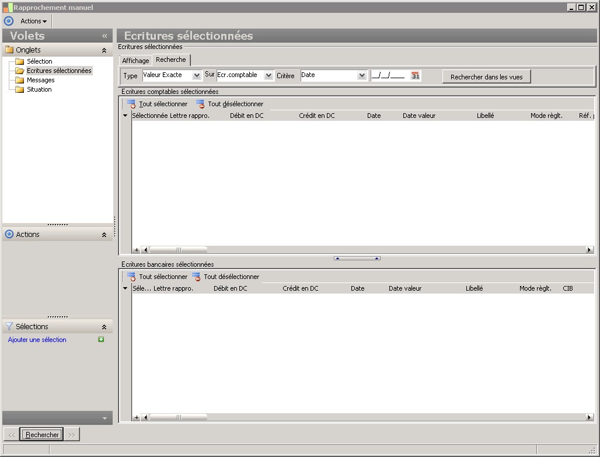Image resolution: width=600 pixels, height=457 pixels.
Task: Click Tout sélectionner icon in comptables section
Action: [x=131, y=104]
